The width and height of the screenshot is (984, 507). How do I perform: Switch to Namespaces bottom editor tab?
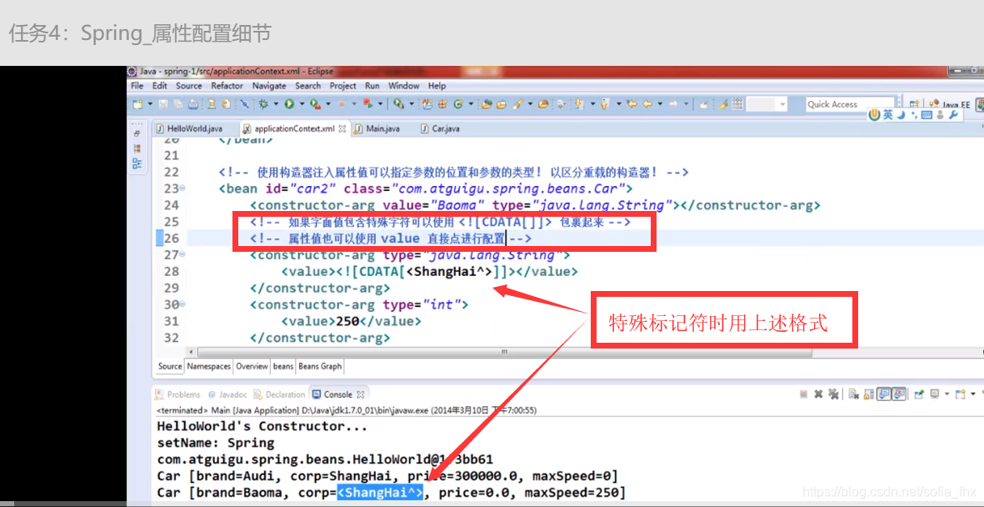pyautogui.click(x=209, y=366)
